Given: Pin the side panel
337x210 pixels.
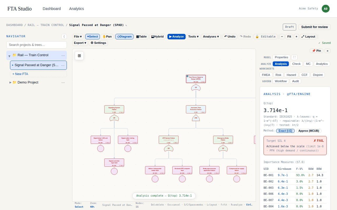Looking at the screenshot, I should coord(316,51).
